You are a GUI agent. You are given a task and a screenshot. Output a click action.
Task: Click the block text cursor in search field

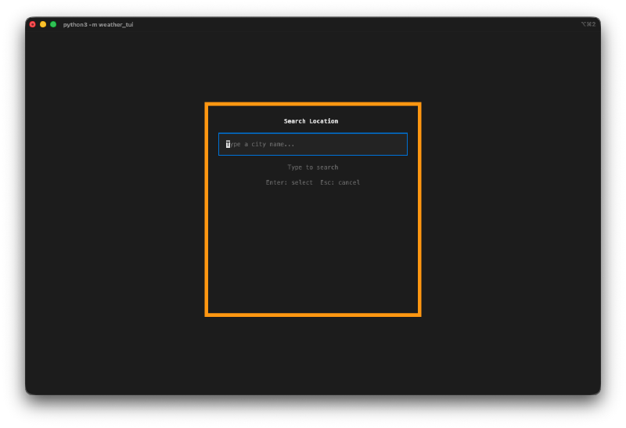point(228,144)
